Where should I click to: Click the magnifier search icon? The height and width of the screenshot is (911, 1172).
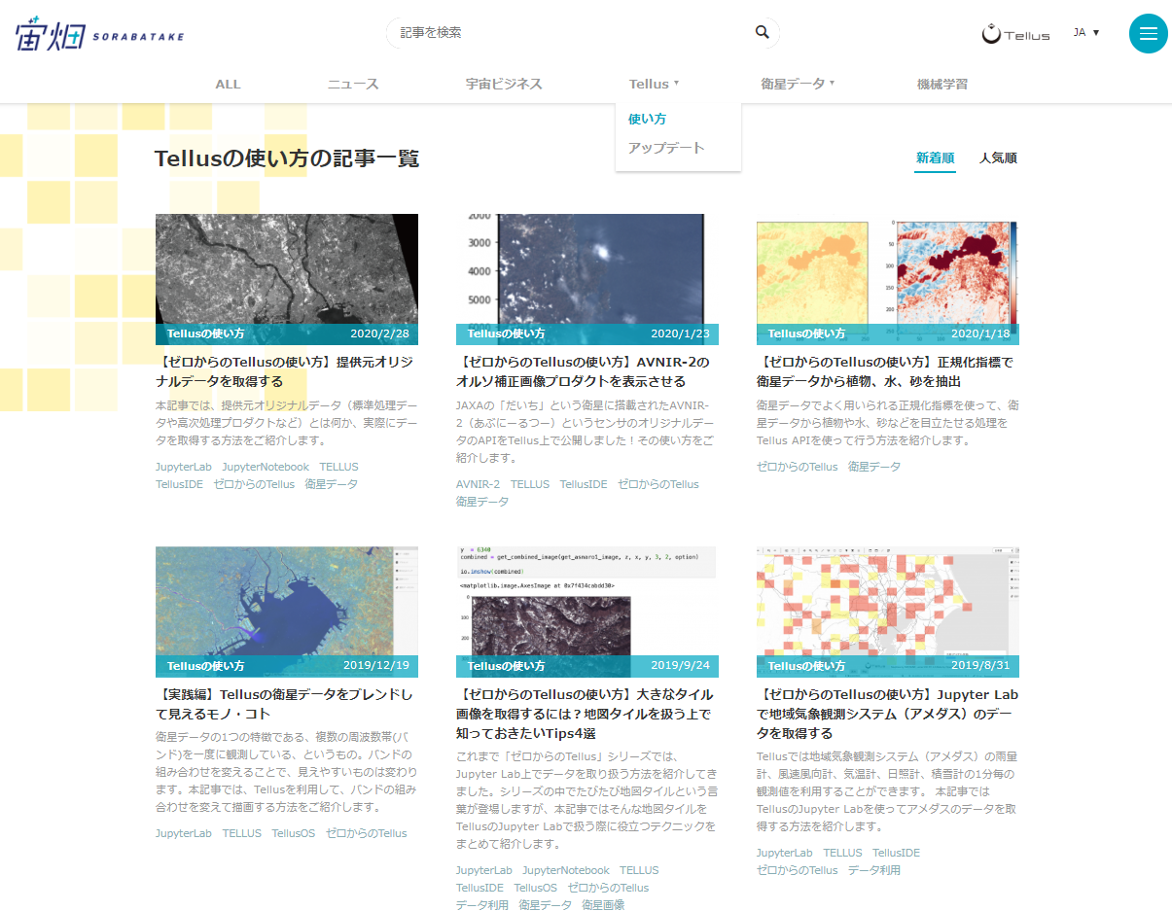pos(763,32)
